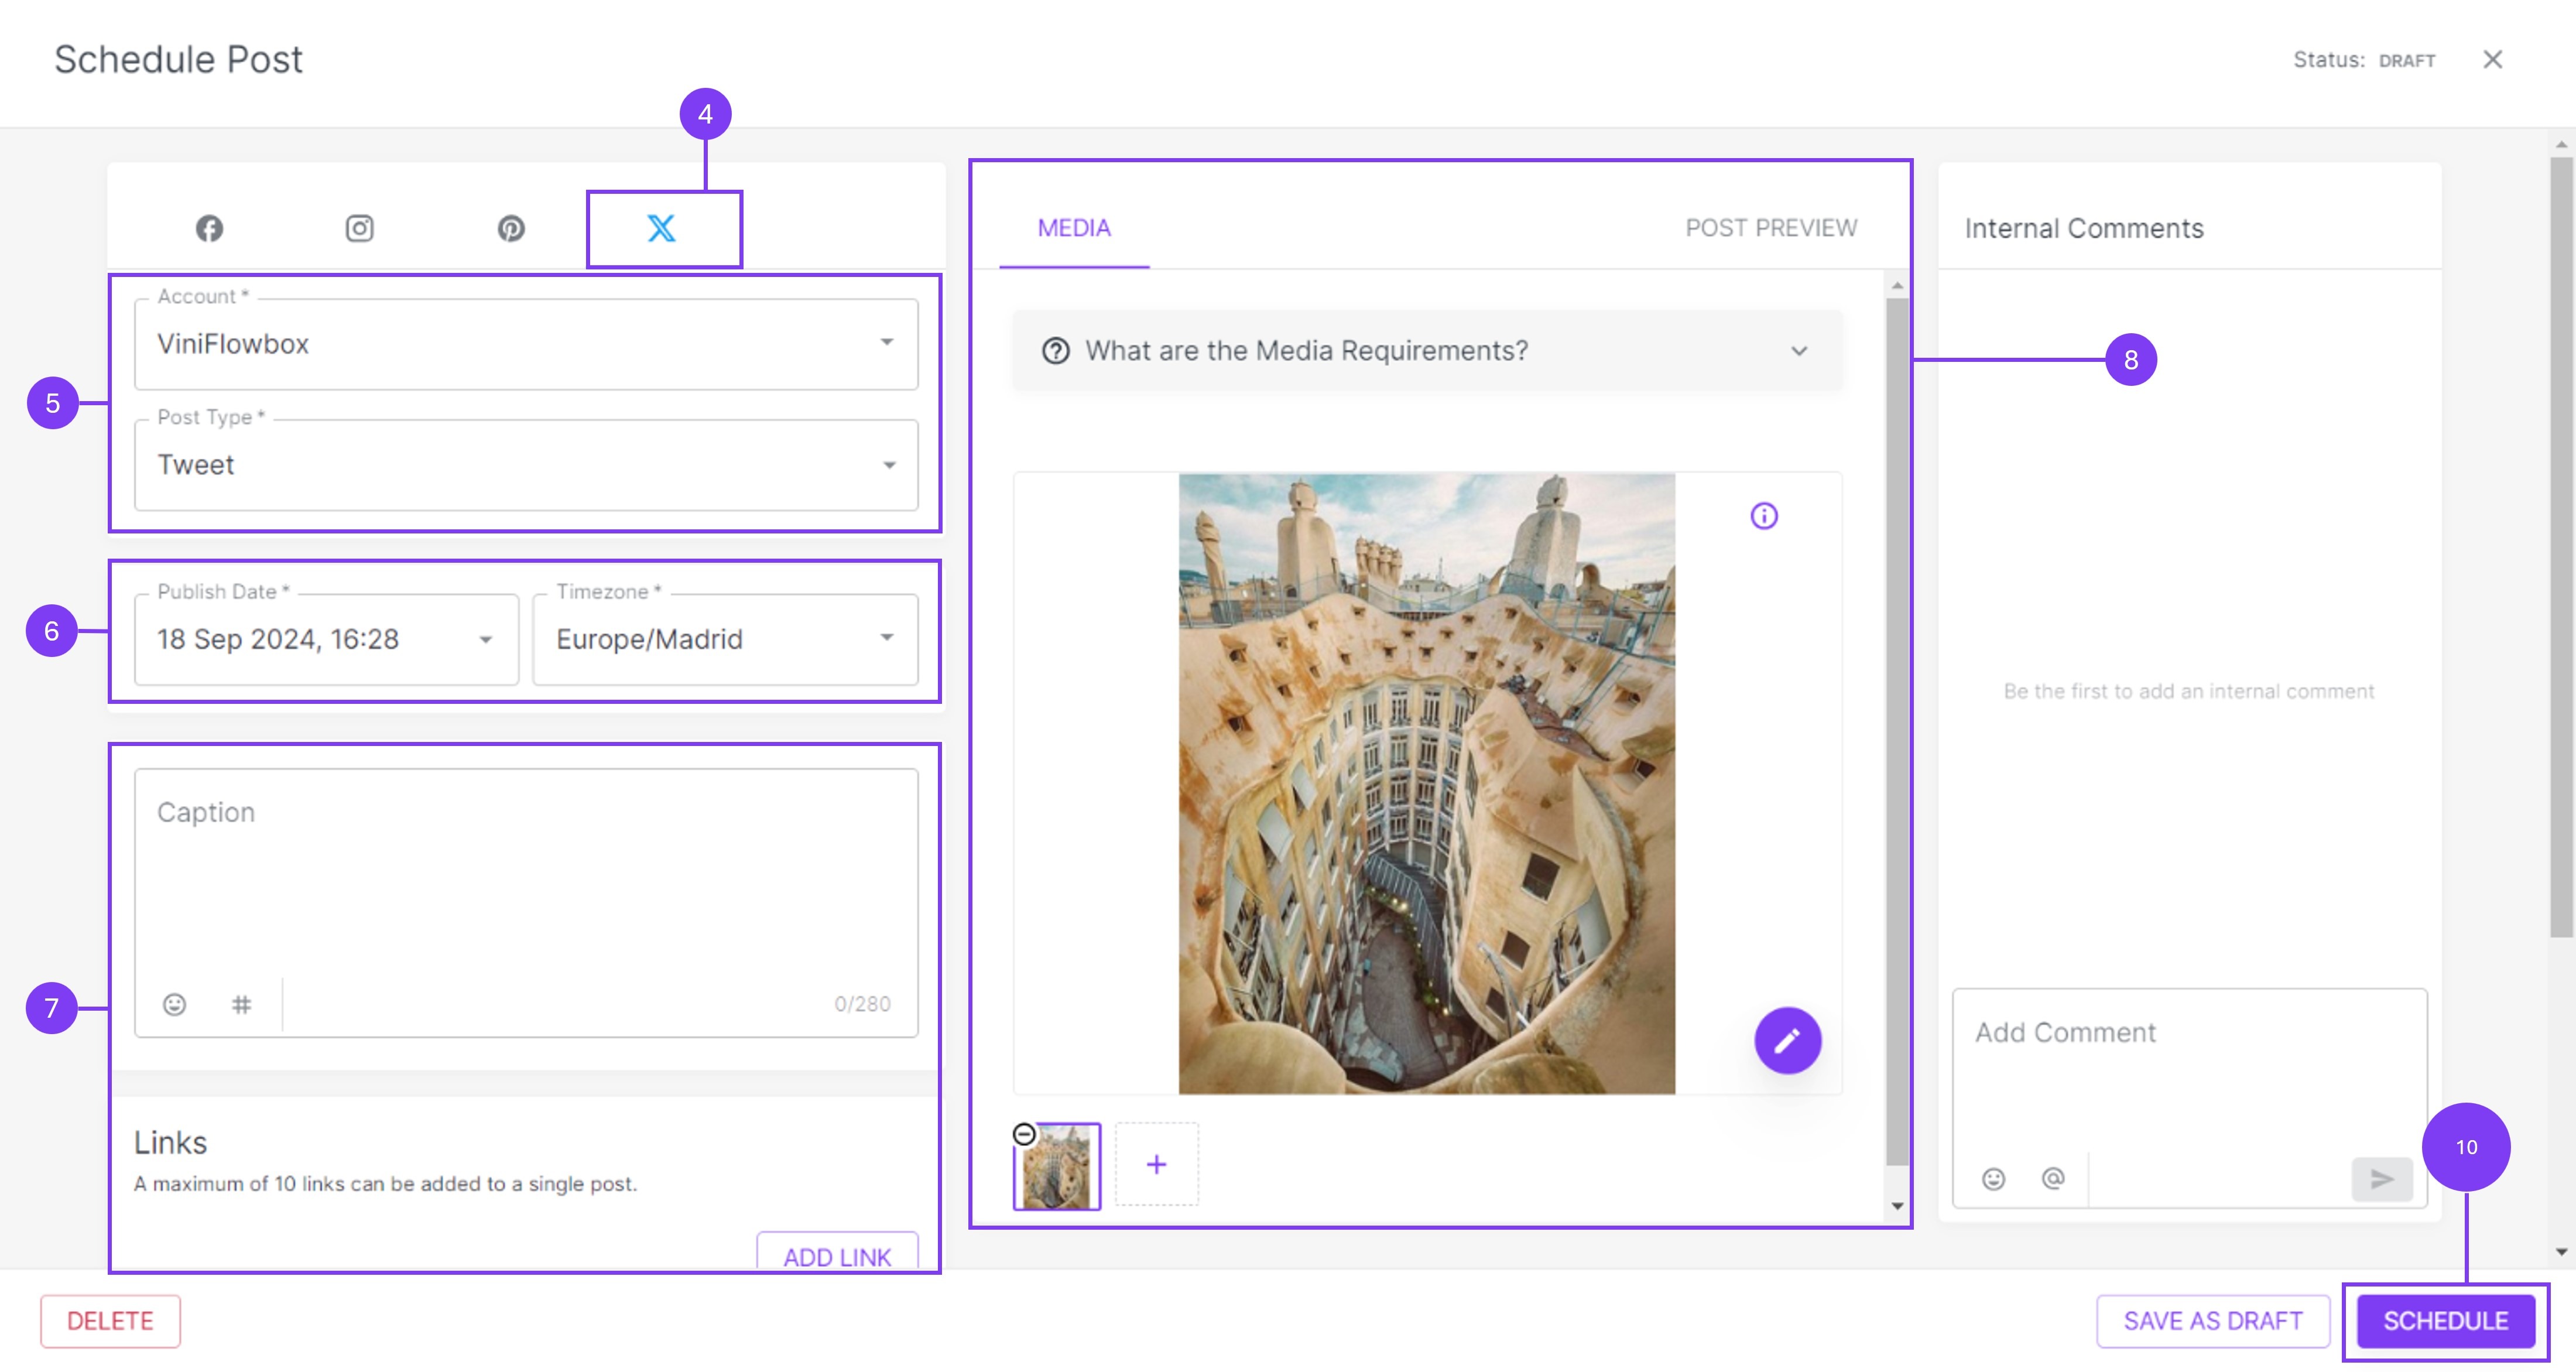The width and height of the screenshot is (2576, 1372).
Task: Click Save As Draft button
Action: click(2213, 1321)
